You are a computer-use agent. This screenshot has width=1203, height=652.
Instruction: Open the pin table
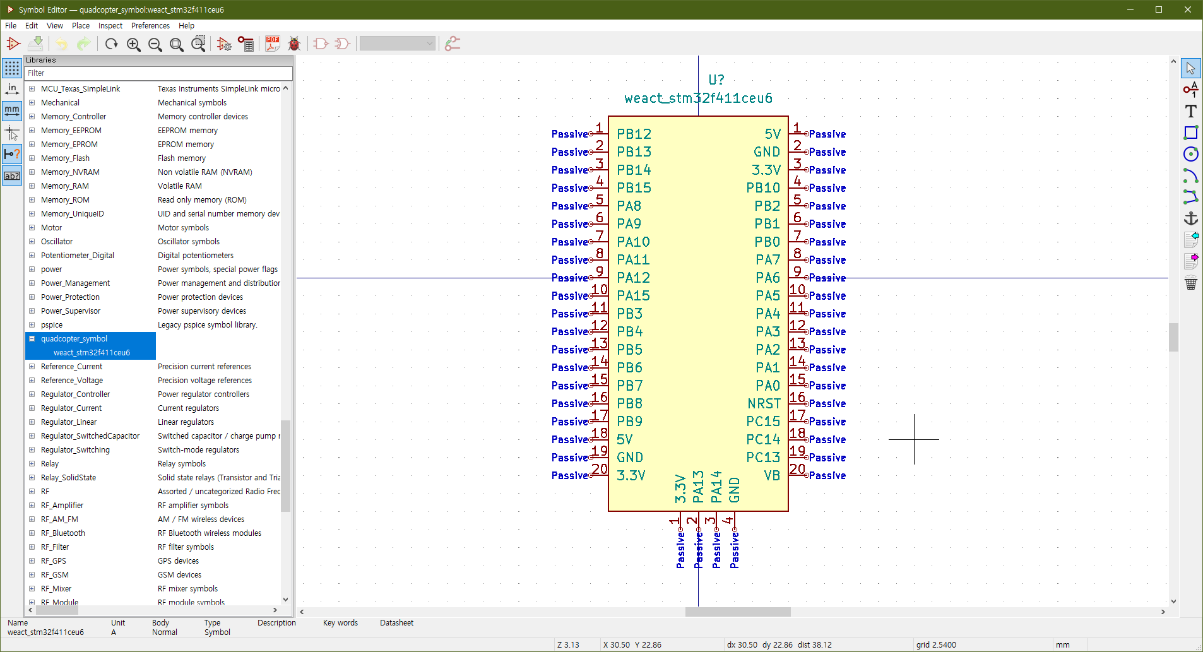tap(246, 44)
